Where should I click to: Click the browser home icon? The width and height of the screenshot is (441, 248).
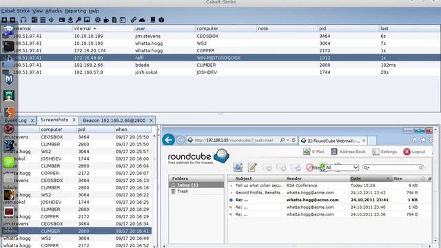(415, 140)
